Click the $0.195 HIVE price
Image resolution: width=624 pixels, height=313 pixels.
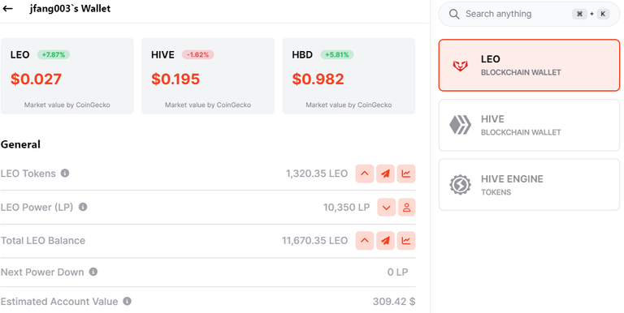(175, 79)
